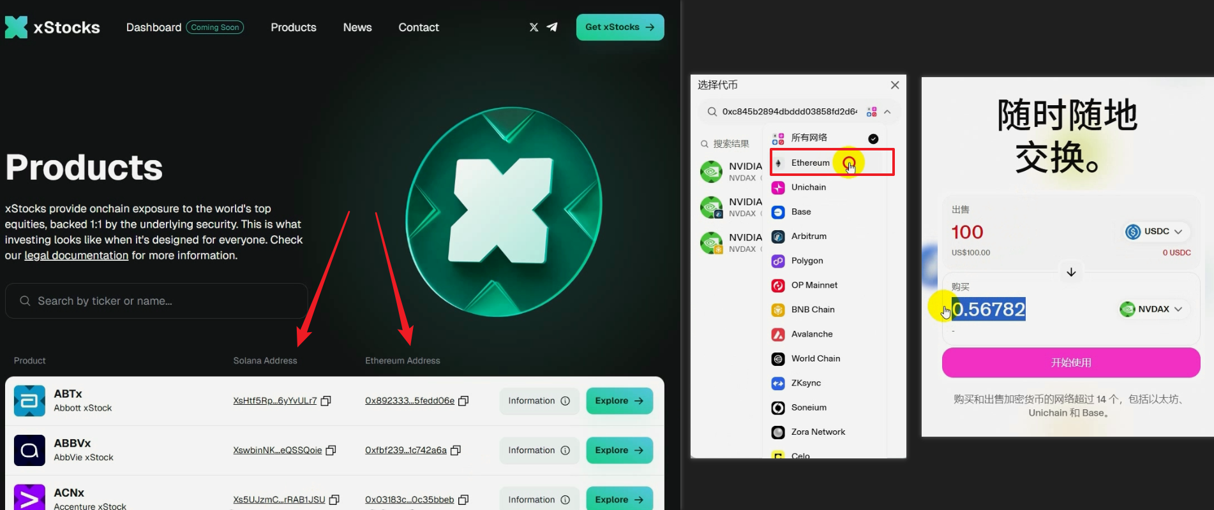Choose World Chain in network list
The width and height of the screenshot is (1214, 510).
pos(826,359)
